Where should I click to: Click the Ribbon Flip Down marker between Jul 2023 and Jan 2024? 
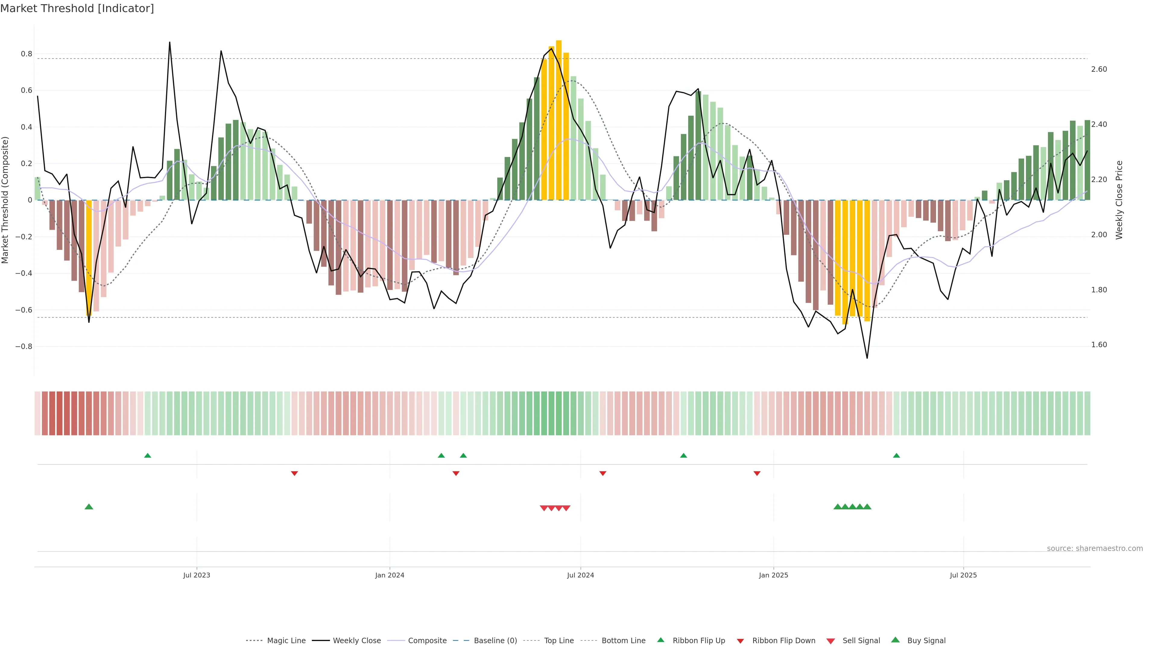(x=294, y=473)
